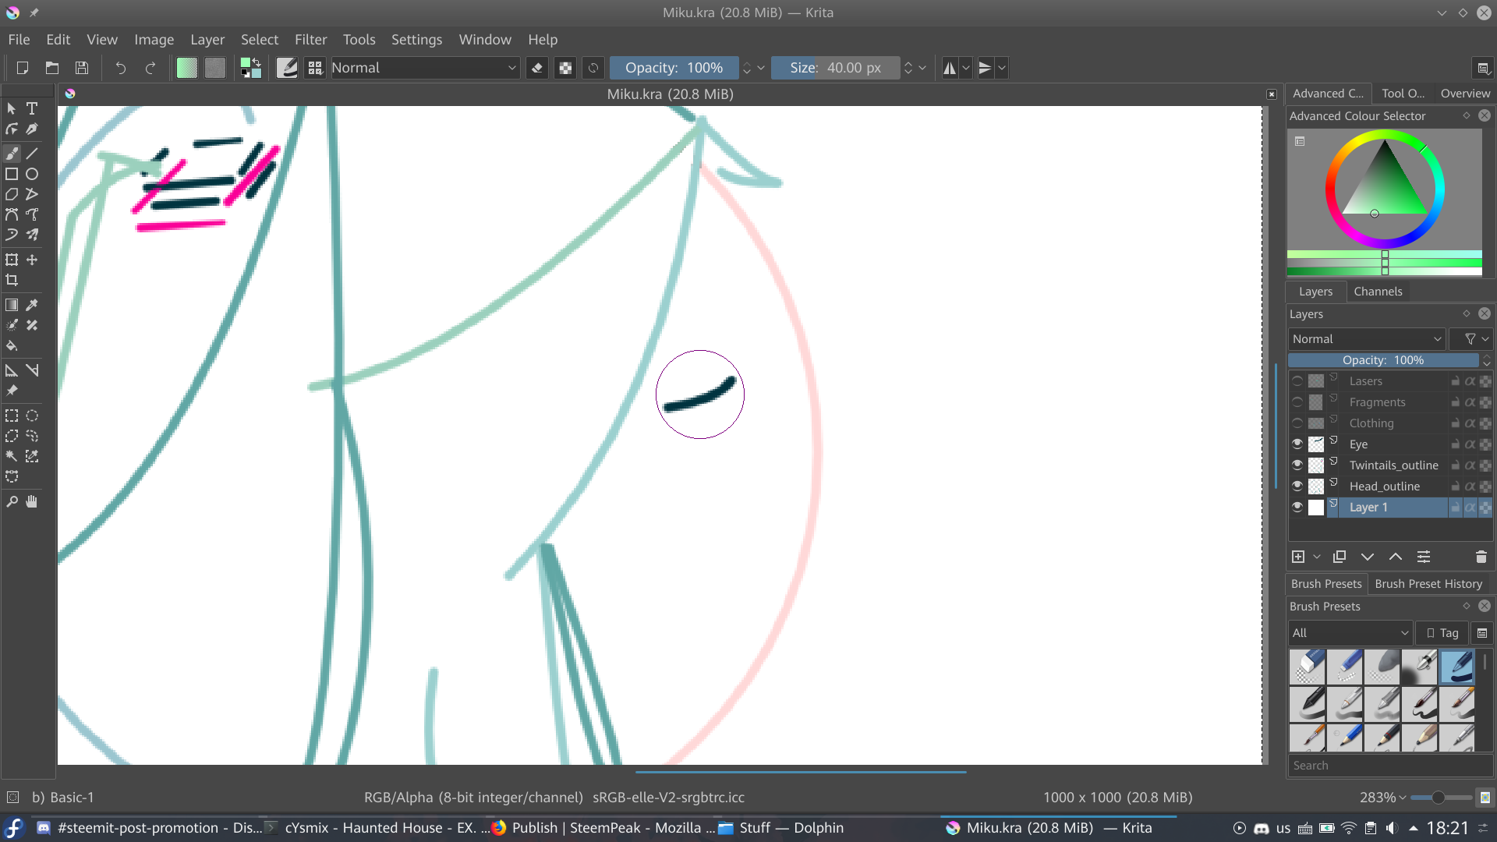Add a new paint layer
The height and width of the screenshot is (842, 1497).
click(1298, 557)
